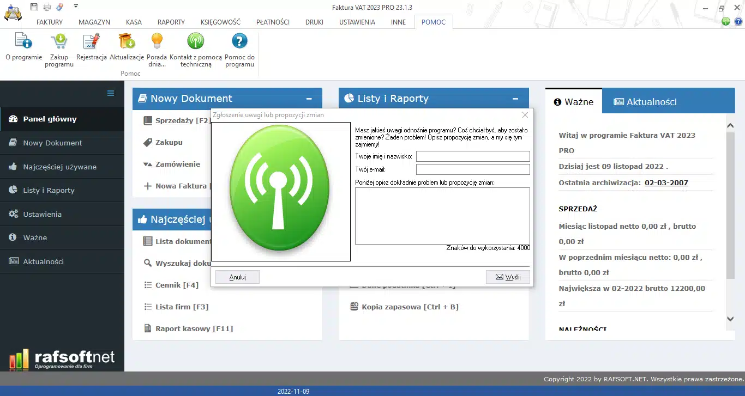Click the last archiving date link 02-03-2007
Viewport: 745px width, 396px height.
pyautogui.click(x=666, y=182)
